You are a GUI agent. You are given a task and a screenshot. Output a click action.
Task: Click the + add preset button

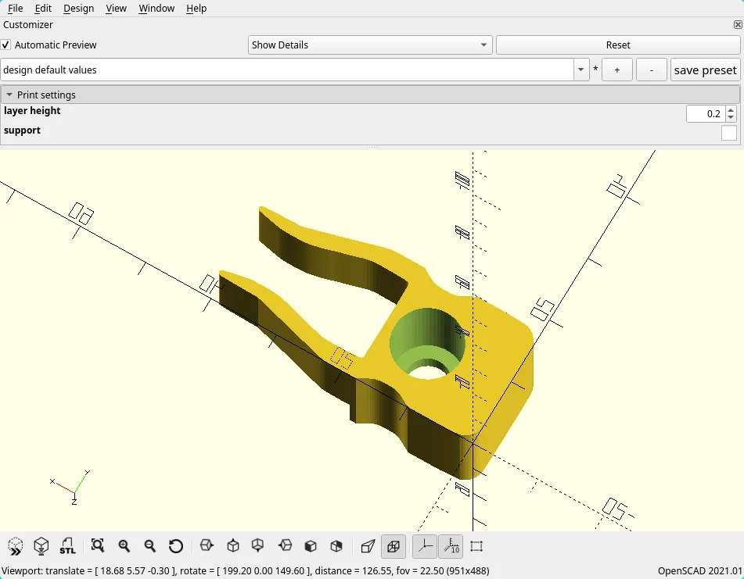(x=616, y=70)
